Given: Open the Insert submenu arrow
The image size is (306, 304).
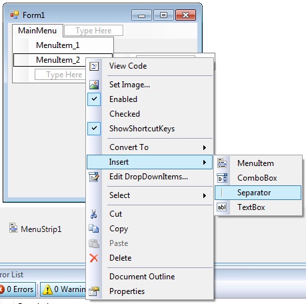Looking at the screenshot, I should pyautogui.click(x=205, y=162).
